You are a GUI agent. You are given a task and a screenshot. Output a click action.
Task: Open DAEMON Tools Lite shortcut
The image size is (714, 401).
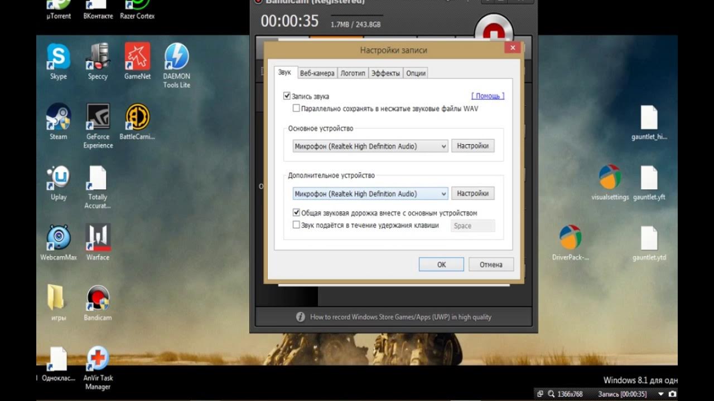click(177, 66)
